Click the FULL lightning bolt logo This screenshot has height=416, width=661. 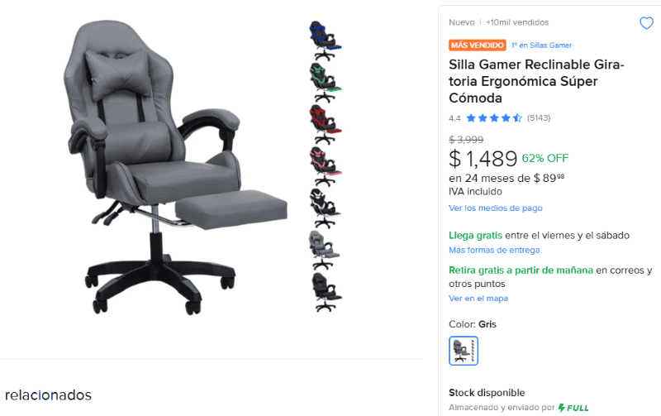[x=573, y=408]
